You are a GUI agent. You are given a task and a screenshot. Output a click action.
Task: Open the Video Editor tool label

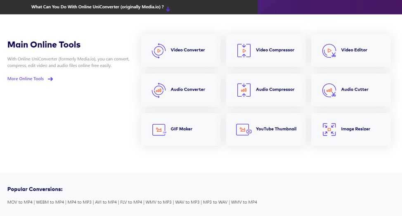point(354,50)
